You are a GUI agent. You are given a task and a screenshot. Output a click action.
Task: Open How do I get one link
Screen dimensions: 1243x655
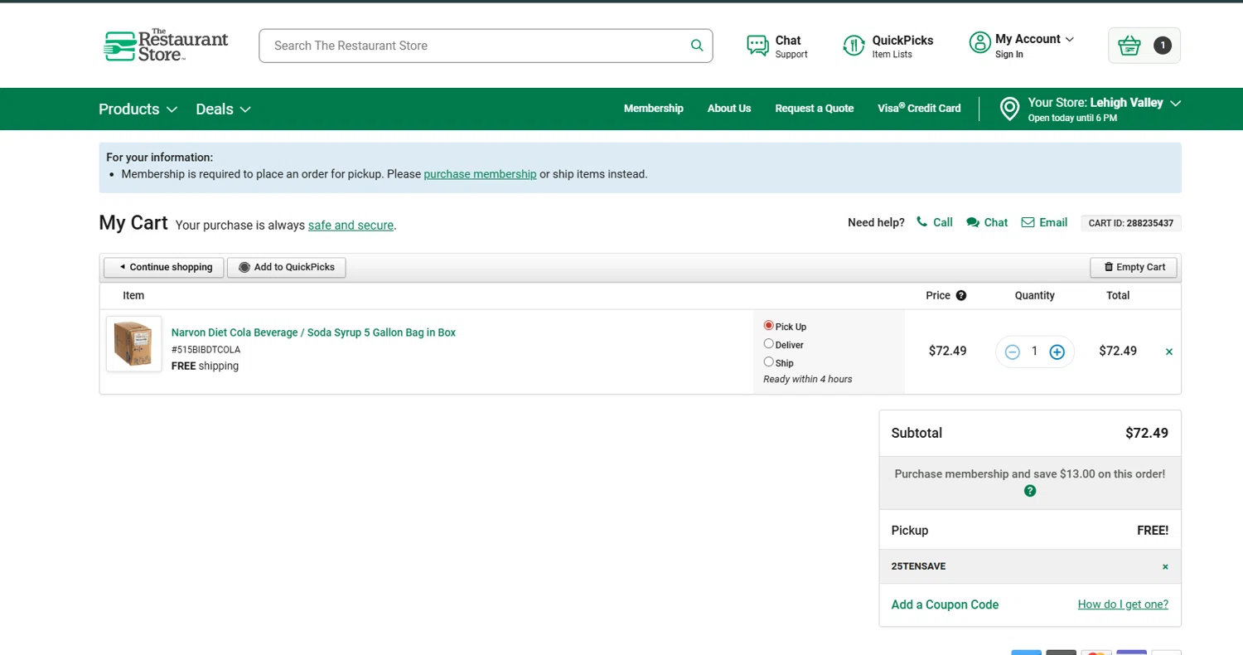(1123, 604)
